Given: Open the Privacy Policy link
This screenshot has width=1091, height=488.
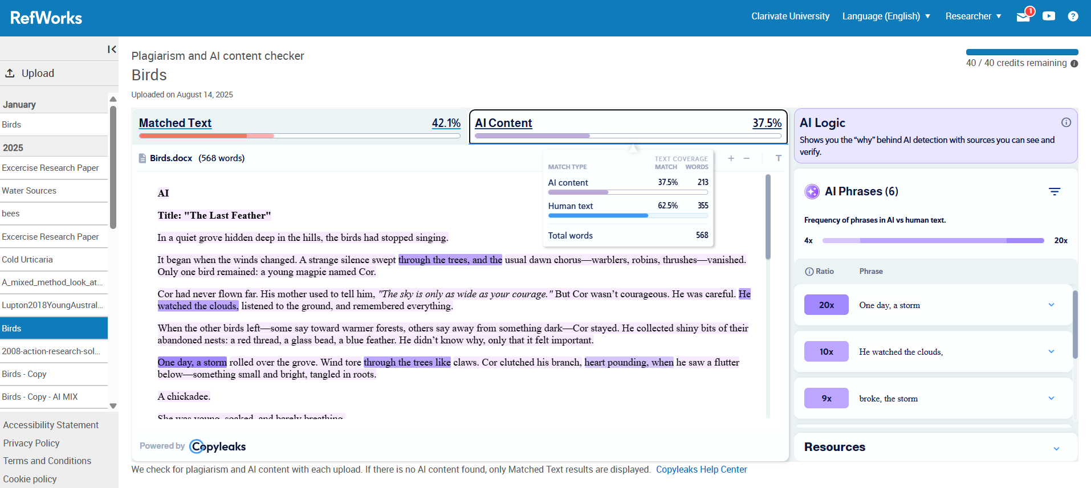Looking at the screenshot, I should [x=31, y=443].
